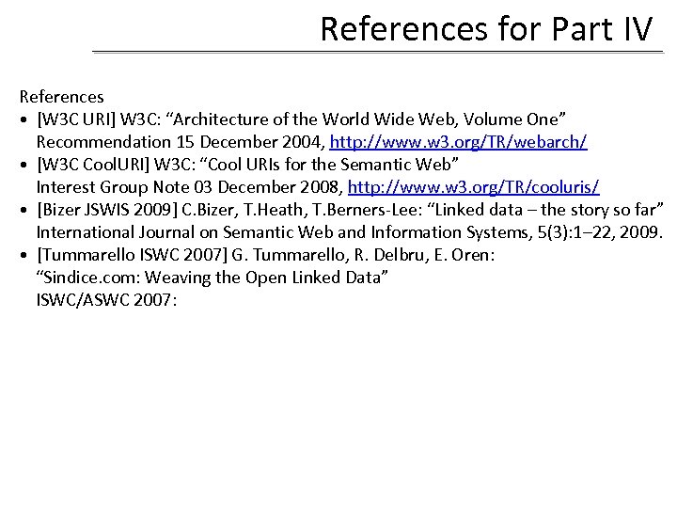This screenshot has width=677, height=508.
Task: Select '[Tummarello ISWC 2007]' reference line
Action: tap(266, 255)
